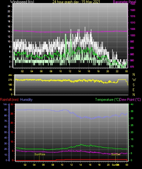Click the W wind direction letter

pos(134,80)
